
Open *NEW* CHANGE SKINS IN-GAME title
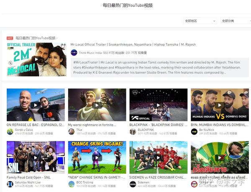[97, 177]
